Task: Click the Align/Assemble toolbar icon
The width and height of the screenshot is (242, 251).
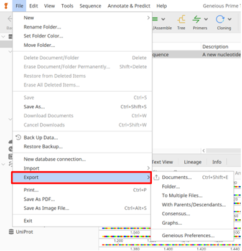Action: point(155,19)
